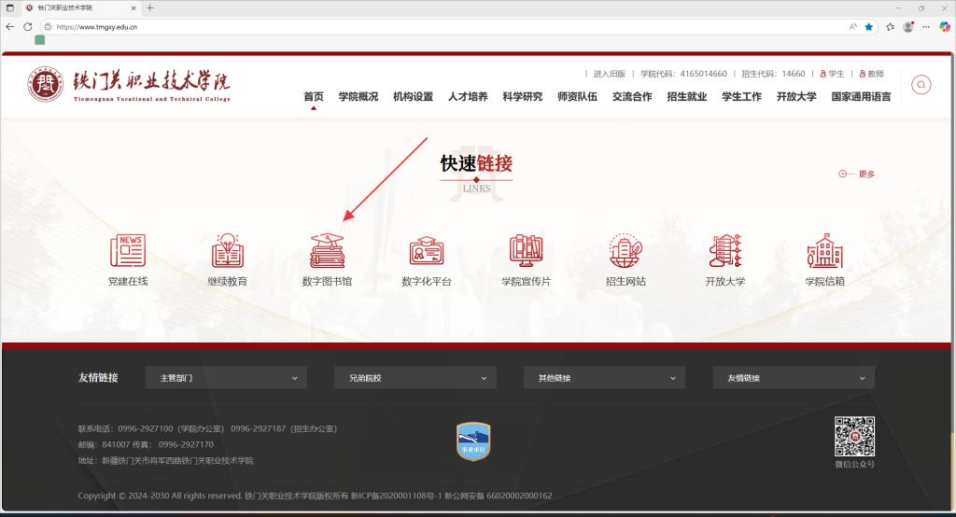The height and width of the screenshot is (517, 956).
Task: Click the 招生网站 enrollment icon
Action: pyautogui.click(x=626, y=251)
